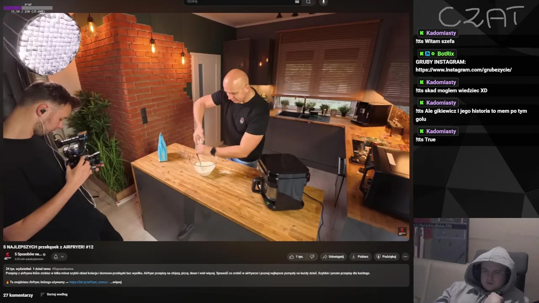
Task: Click Kadomiasty name above 'skad moglem wiedziec' message
Action: click(441, 82)
